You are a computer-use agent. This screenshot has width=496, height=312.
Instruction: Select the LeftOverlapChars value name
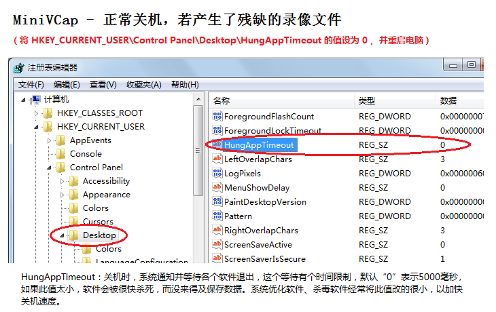[x=258, y=159]
